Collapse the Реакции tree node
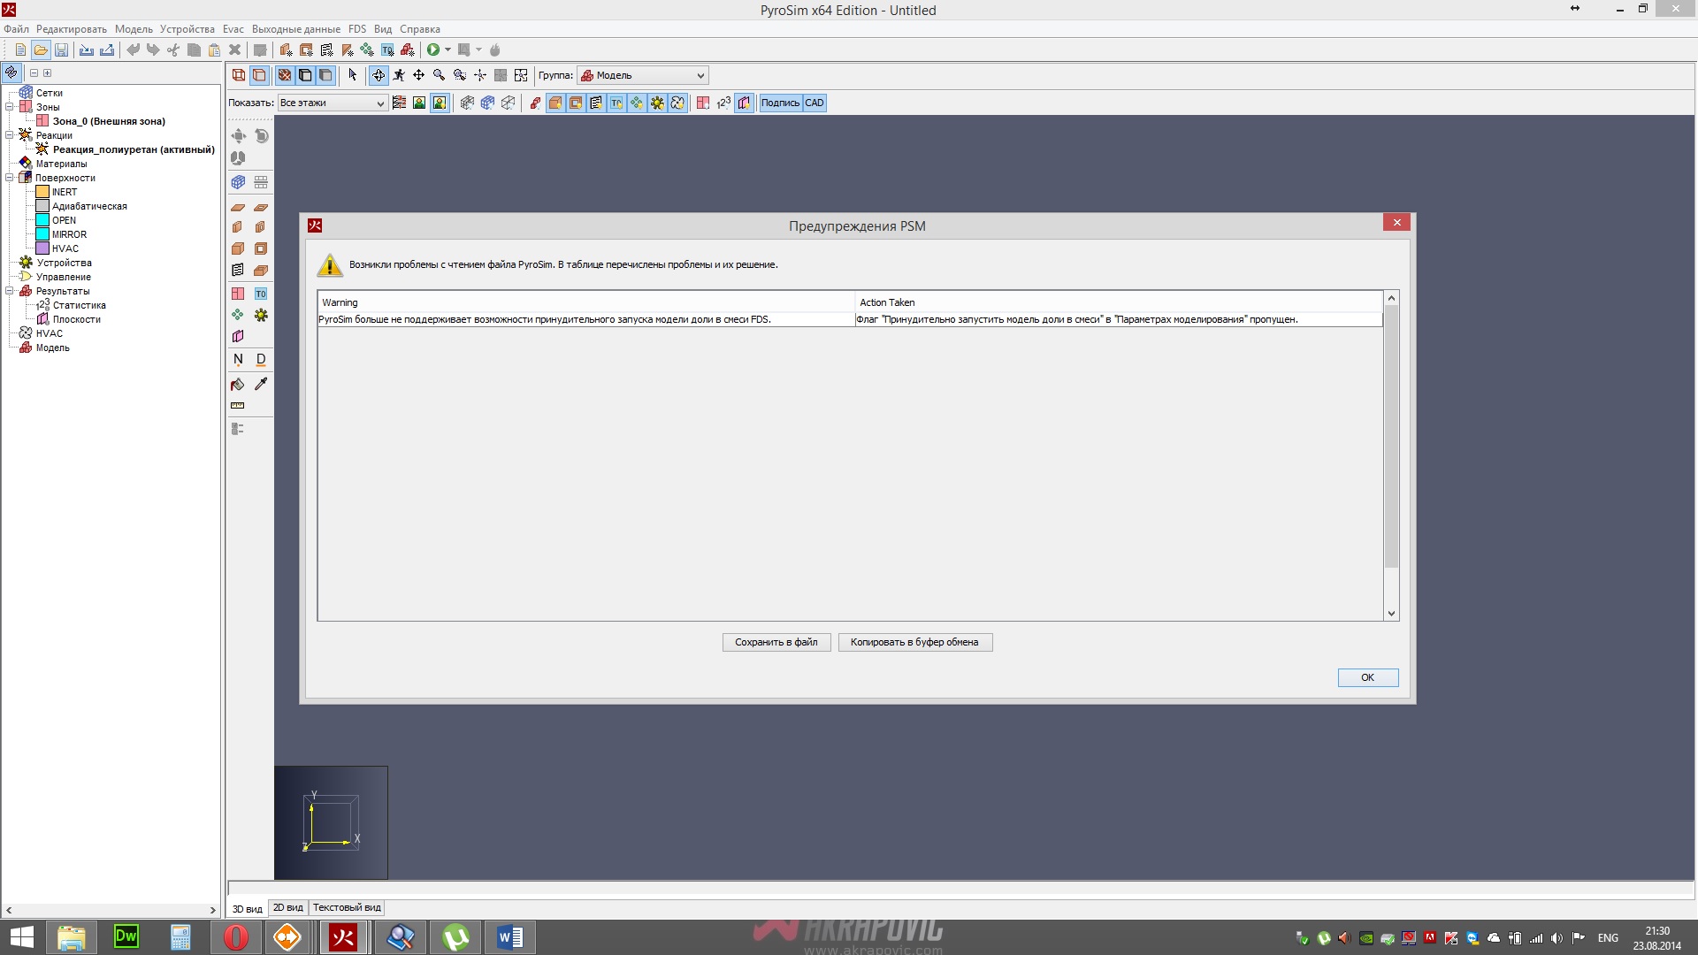 coord(10,135)
